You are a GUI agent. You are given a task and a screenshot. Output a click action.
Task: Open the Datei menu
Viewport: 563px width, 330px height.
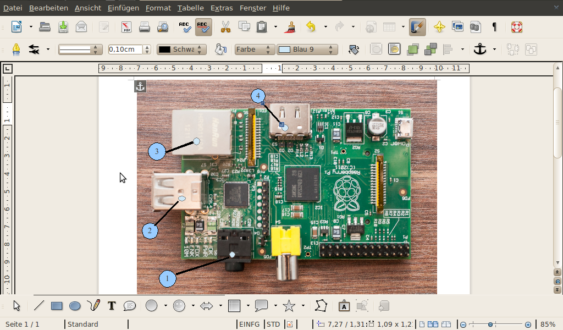(x=13, y=8)
